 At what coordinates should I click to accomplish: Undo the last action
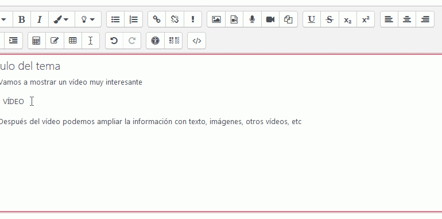click(x=114, y=41)
